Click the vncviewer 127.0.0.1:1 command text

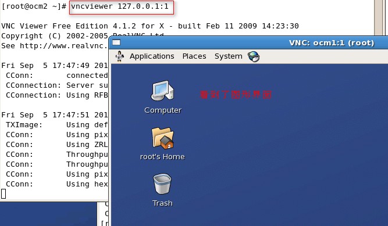pyautogui.click(x=120, y=6)
